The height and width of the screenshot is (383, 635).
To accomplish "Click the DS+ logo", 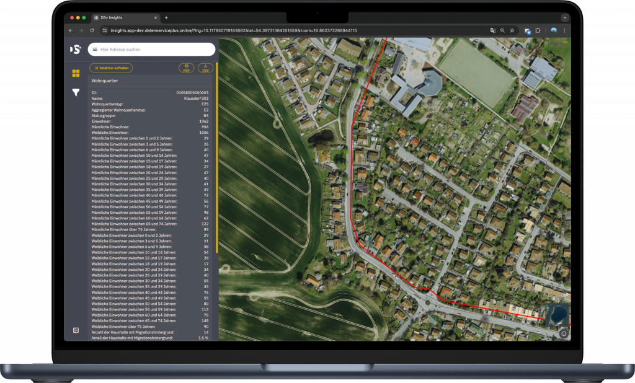I will [76, 49].
